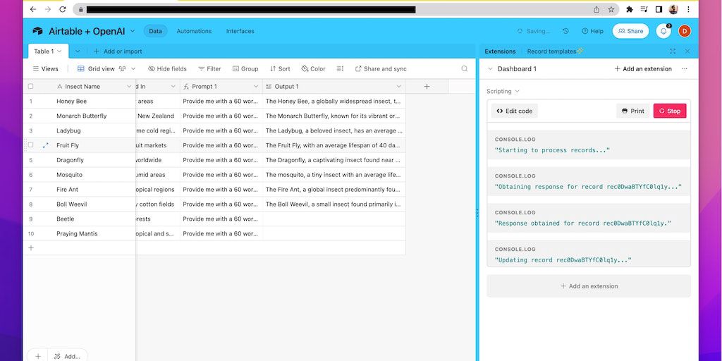Screen dimensions: 722x361
Task: Open the Scripting extension dropdown
Action: pyautogui.click(x=517, y=92)
